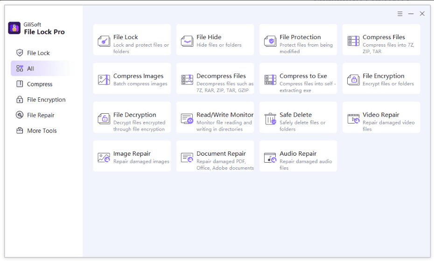434x261 pixels.
Task: Click the Image Repair card icon
Action: 104,158
